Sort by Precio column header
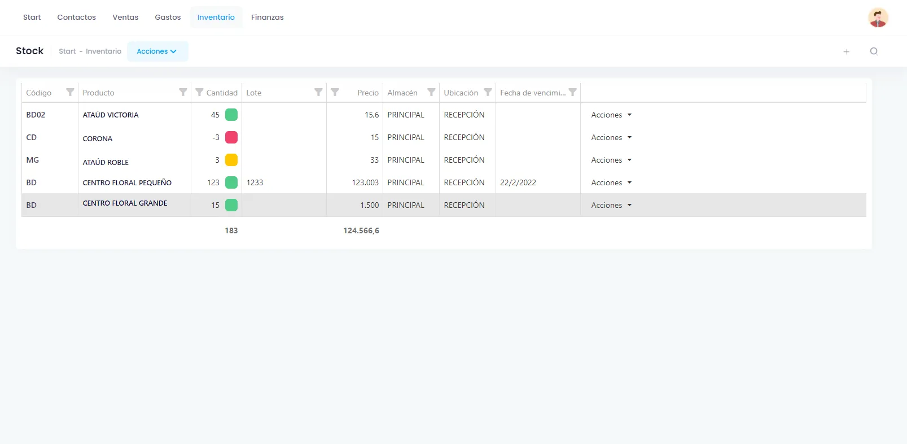Viewport: 907px width, 444px height. pyautogui.click(x=368, y=93)
